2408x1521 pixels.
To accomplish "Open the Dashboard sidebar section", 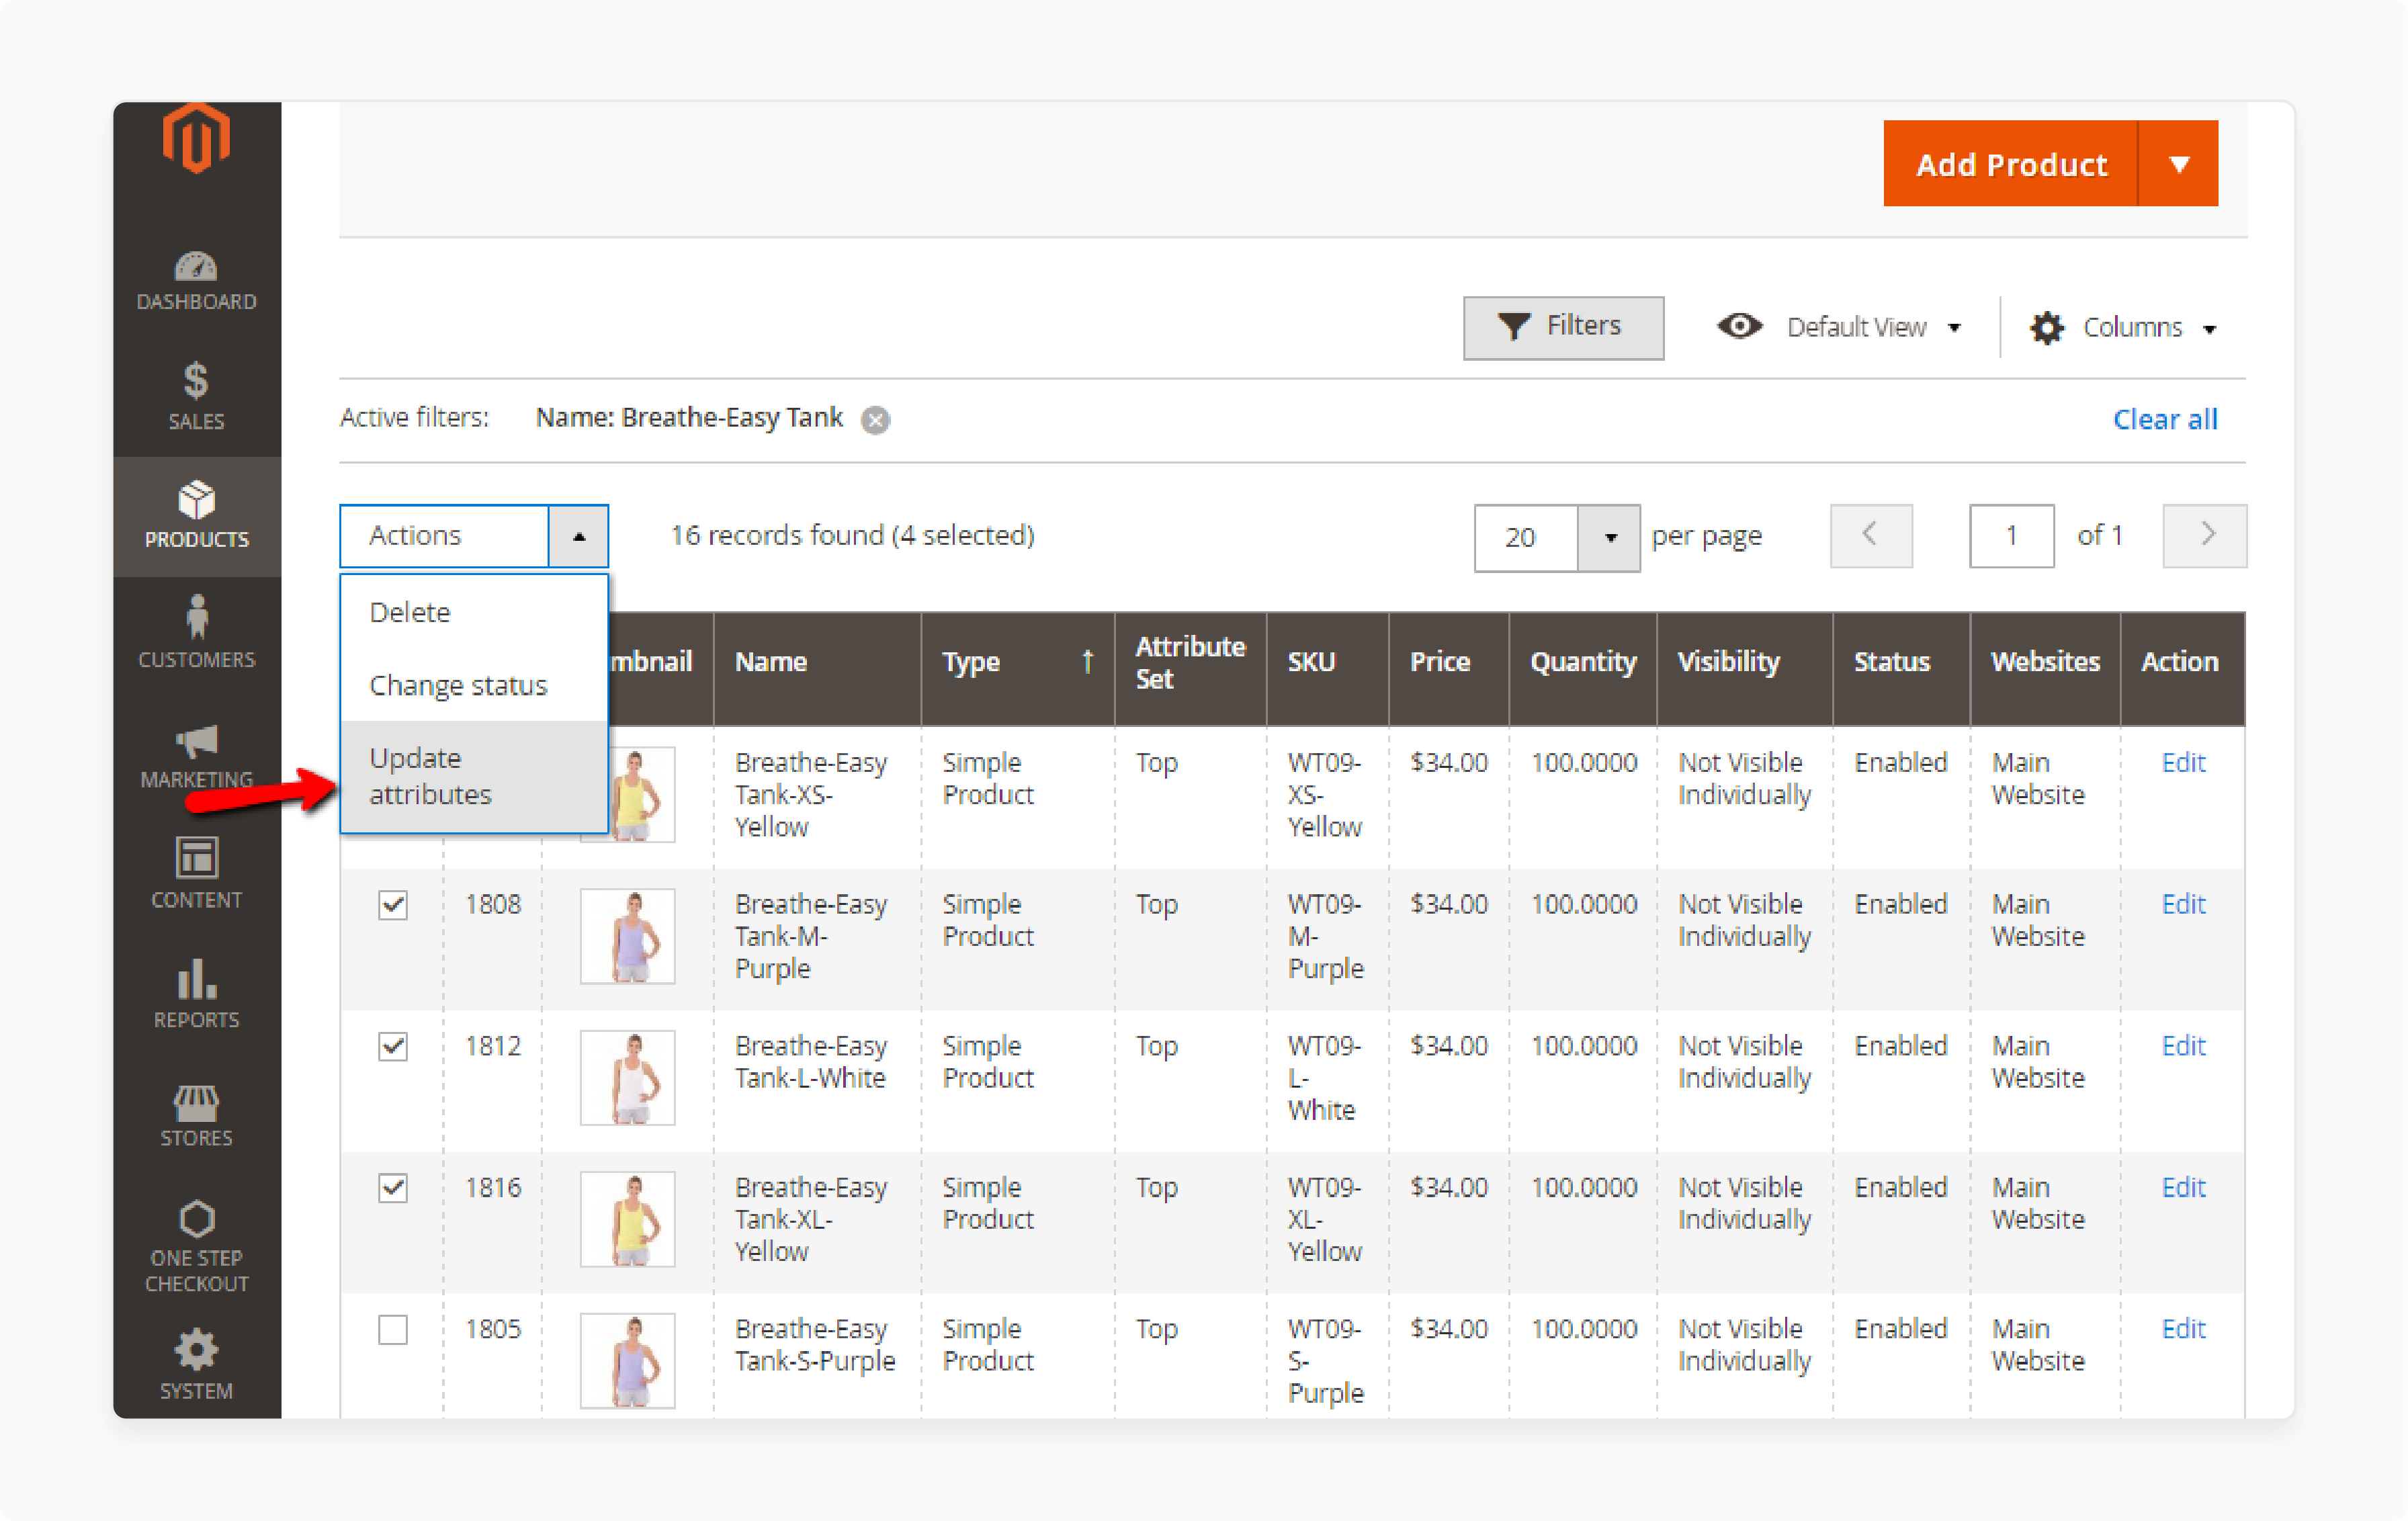I will (196, 281).
